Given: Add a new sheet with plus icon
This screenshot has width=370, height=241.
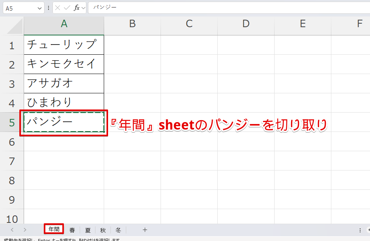Looking at the screenshot, I should (x=145, y=230).
